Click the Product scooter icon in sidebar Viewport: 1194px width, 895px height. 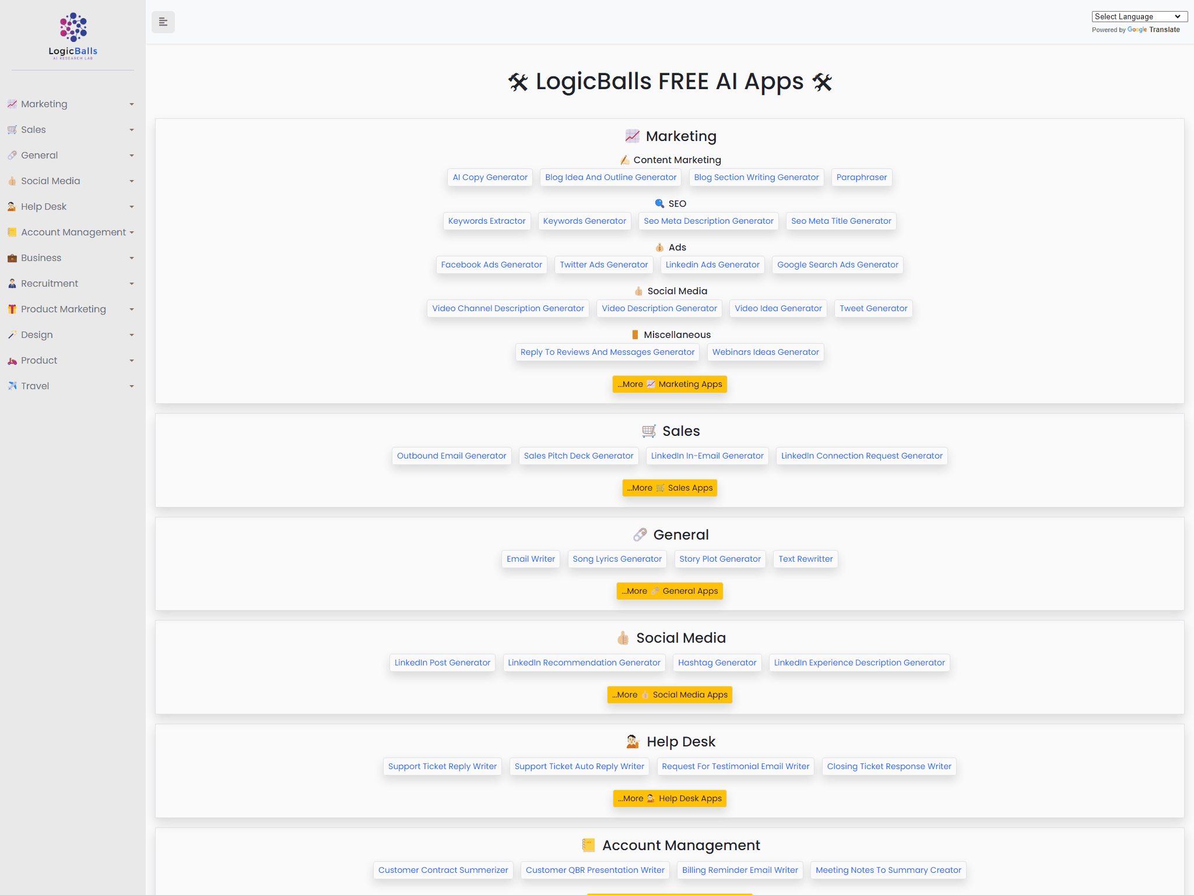[12, 361]
